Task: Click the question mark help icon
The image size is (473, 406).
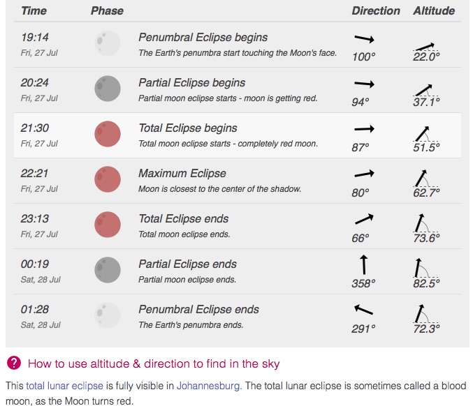Action: click(x=14, y=363)
